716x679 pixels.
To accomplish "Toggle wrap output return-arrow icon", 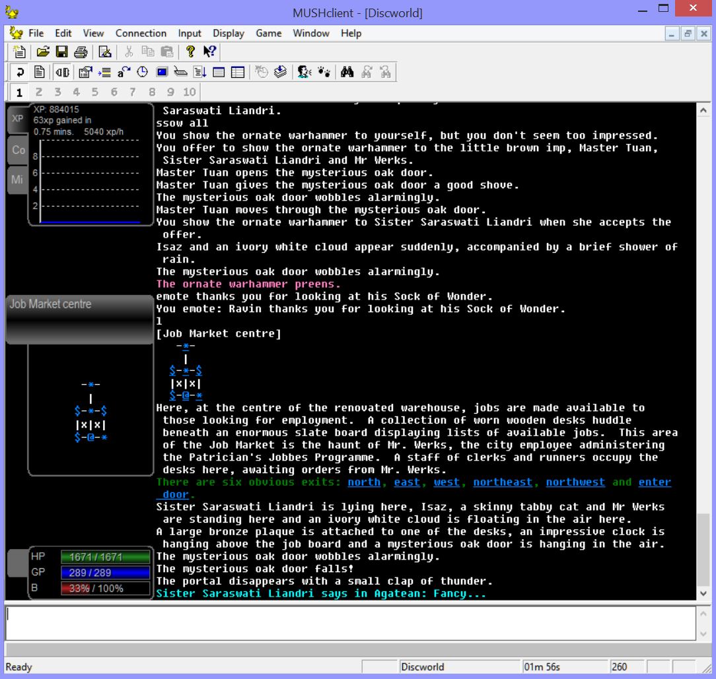I will 20,72.
